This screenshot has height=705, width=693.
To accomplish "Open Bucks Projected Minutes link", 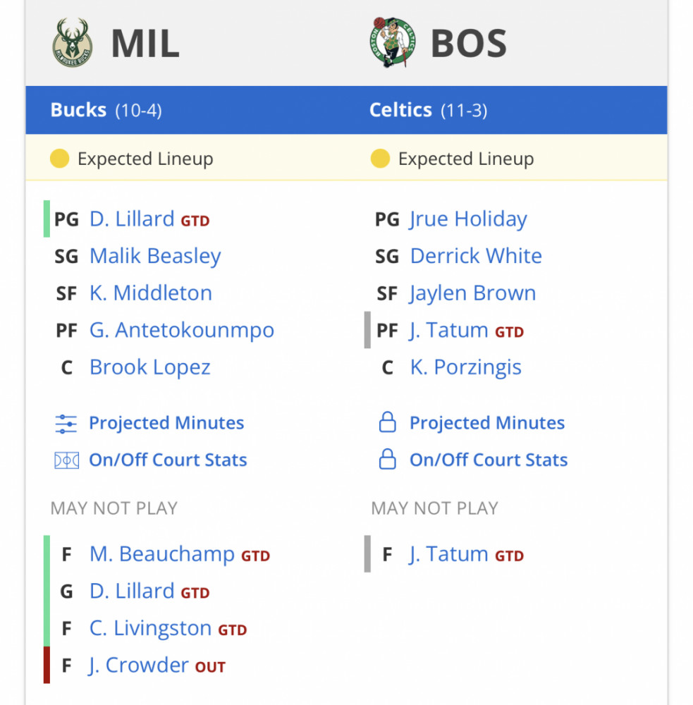I will coord(166,422).
